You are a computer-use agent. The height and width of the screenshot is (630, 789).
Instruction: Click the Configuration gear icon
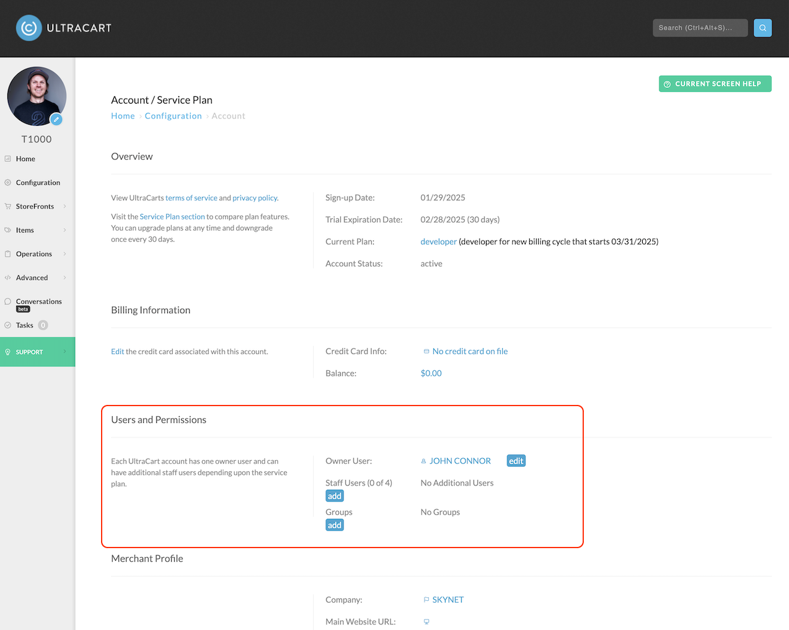tap(8, 182)
